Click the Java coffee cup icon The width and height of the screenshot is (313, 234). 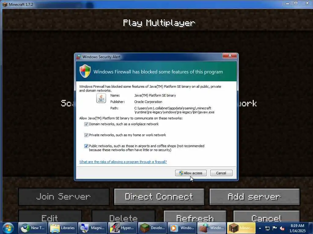pyautogui.click(x=101, y=98)
